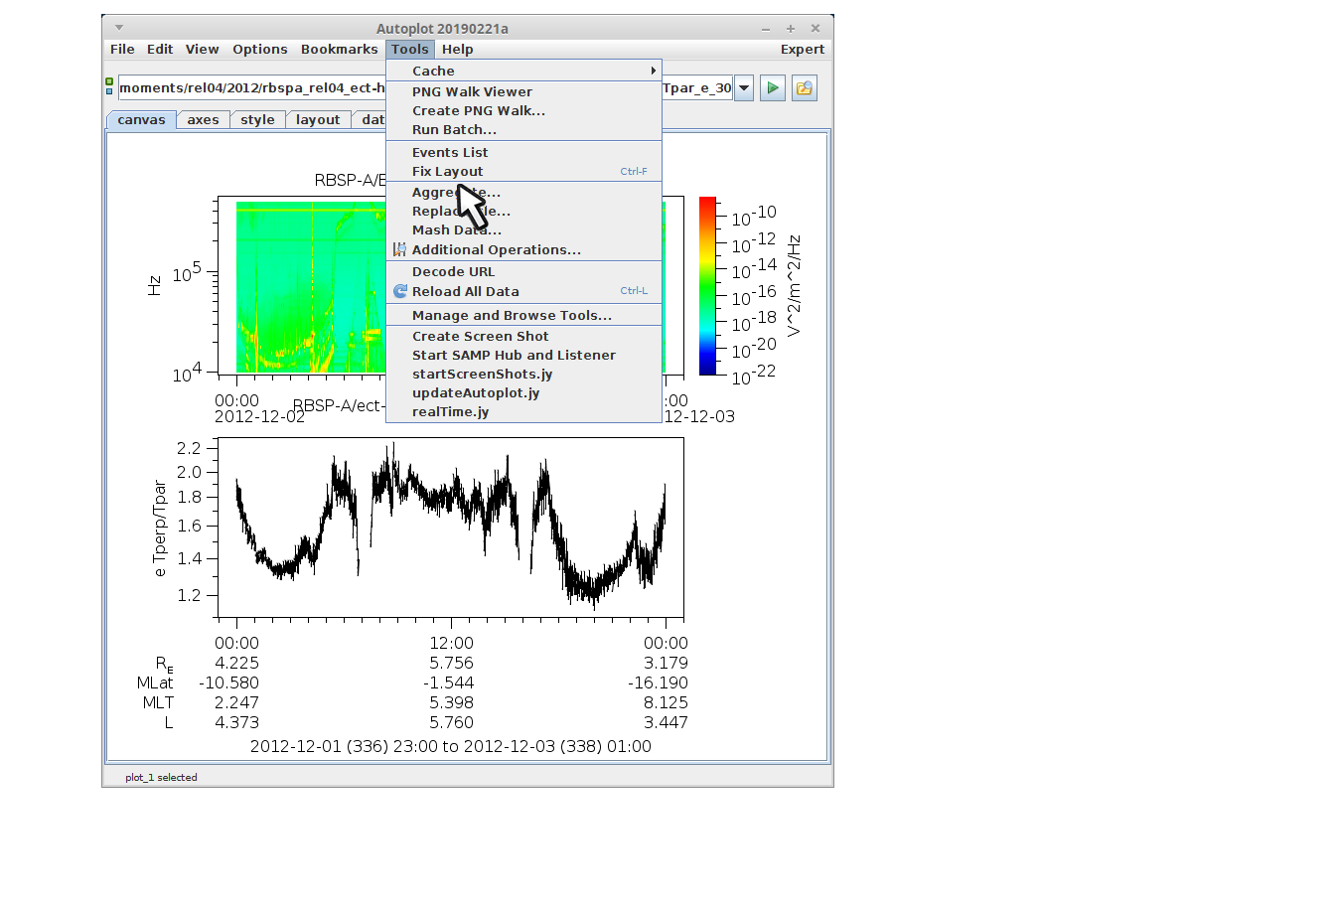Screen dimensions: 1336x910
Task: Run the updateAutoplot.jy script
Action: click(x=476, y=393)
